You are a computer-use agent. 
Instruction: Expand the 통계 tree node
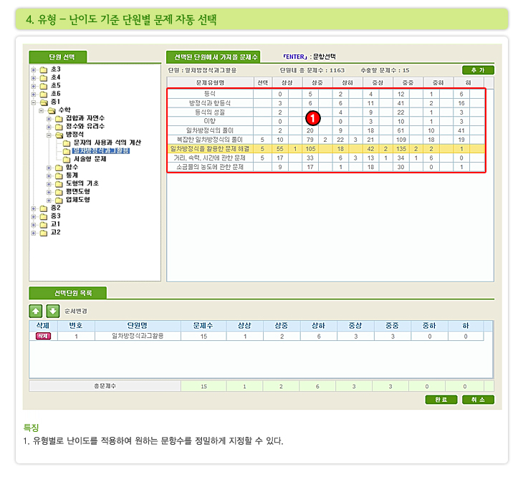pos(49,175)
